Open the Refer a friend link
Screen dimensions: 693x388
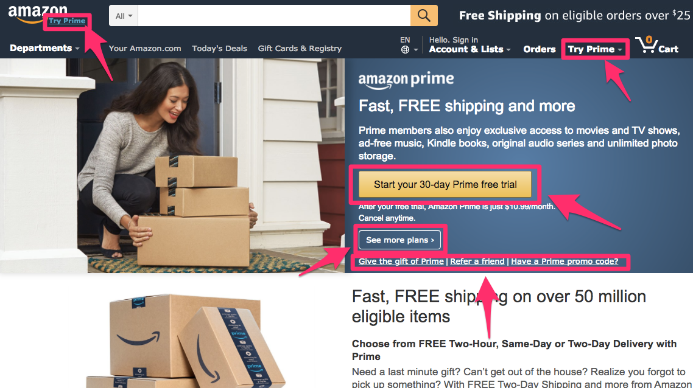pos(477,262)
